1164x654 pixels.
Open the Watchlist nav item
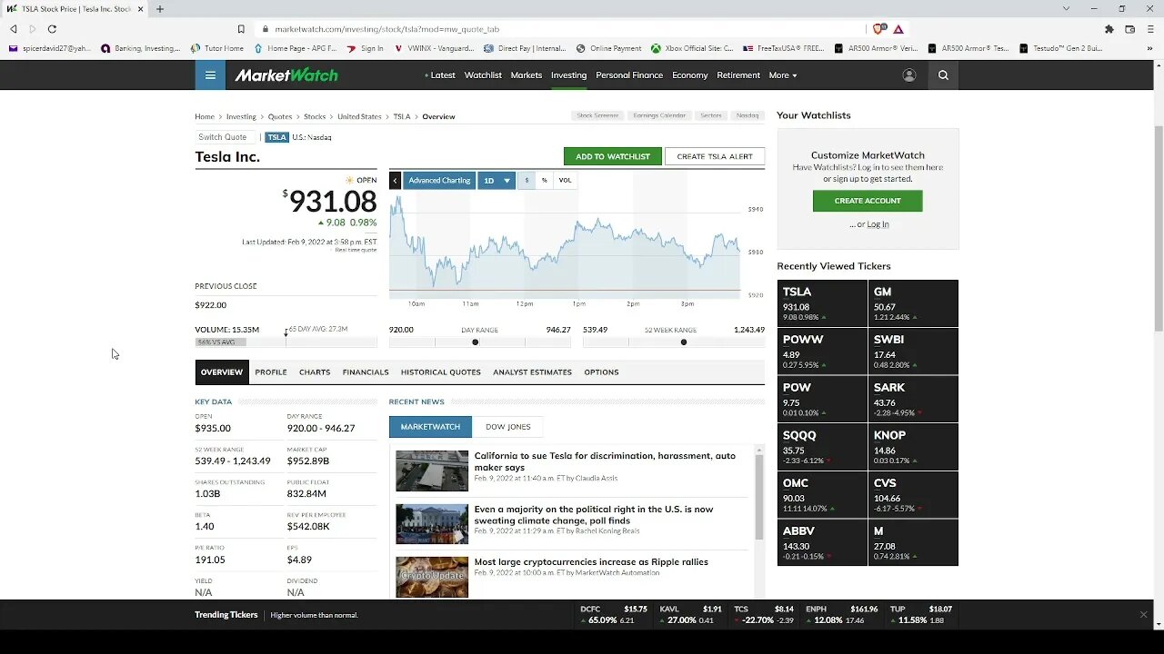[483, 75]
